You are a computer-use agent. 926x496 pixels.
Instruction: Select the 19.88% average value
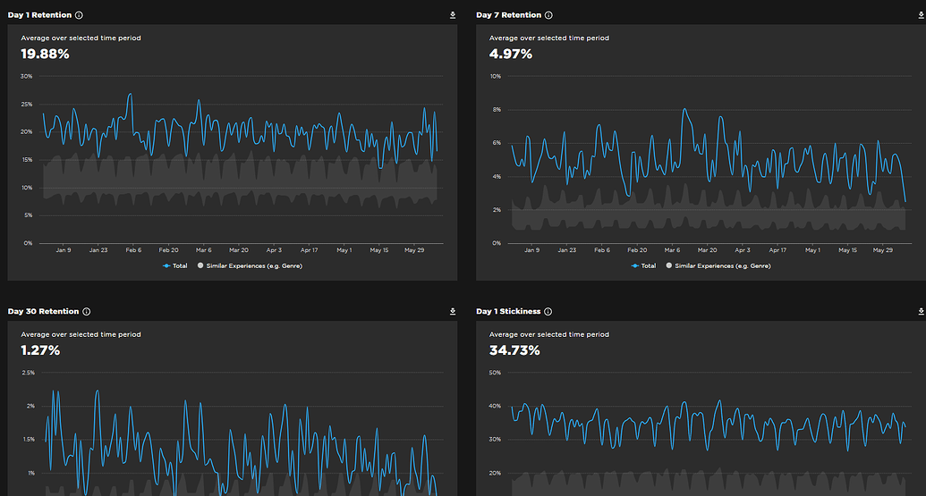click(45, 55)
